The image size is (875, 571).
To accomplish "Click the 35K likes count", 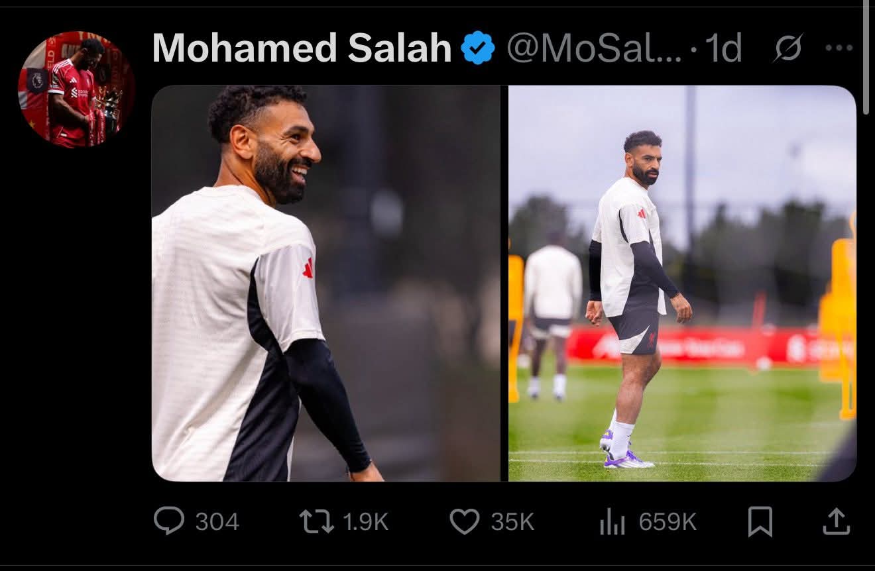I will (512, 522).
